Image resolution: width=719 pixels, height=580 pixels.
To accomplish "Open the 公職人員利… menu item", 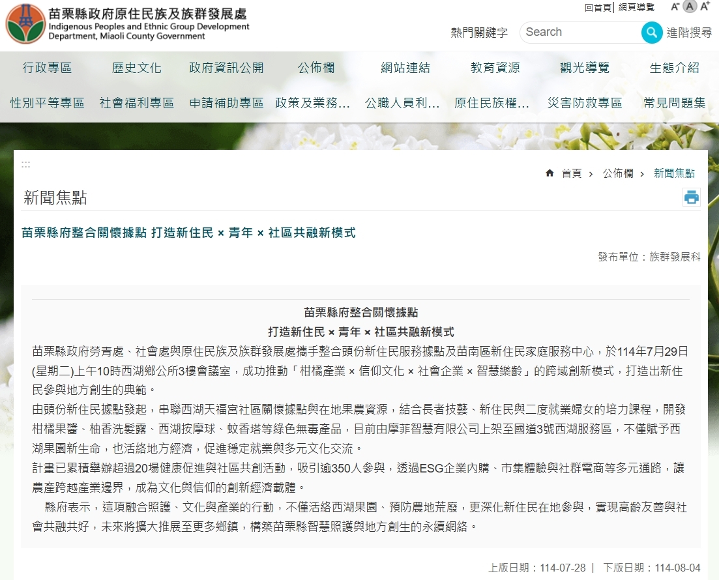I will 402,103.
